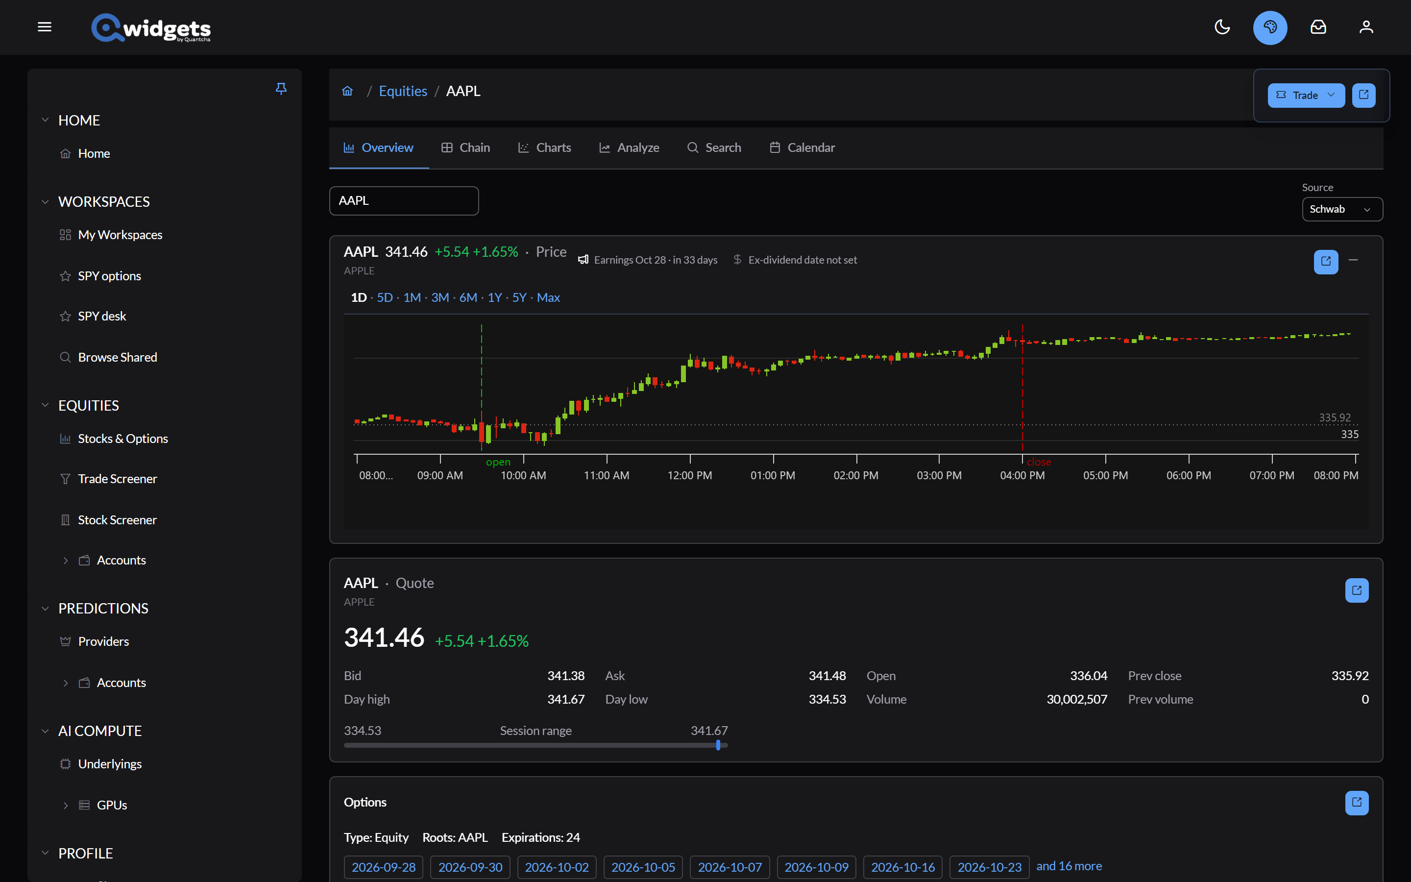Pop out the Quote widget
Viewport: 1411px width, 882px height.
[1357, 590]
